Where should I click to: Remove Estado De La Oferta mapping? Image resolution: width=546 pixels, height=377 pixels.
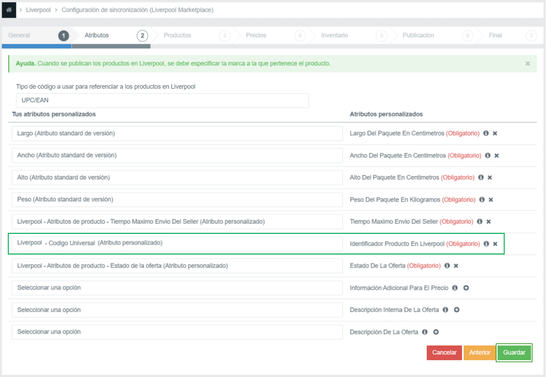pos(456,266)
